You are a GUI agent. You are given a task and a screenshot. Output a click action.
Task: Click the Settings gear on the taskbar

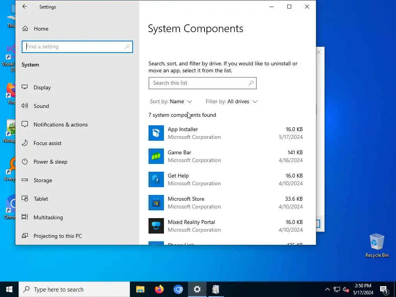click(x=197, y=289)
